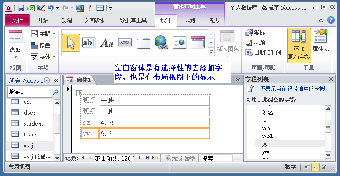Image resolution: width=340 pixels, height=176 pixels.
Task: Switch to the 创建 Create tab
Action: click(67, 20)
